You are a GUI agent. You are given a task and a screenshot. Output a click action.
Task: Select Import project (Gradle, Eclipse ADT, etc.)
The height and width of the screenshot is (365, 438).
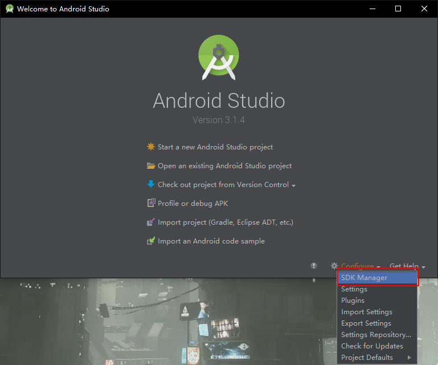[226, 222]
